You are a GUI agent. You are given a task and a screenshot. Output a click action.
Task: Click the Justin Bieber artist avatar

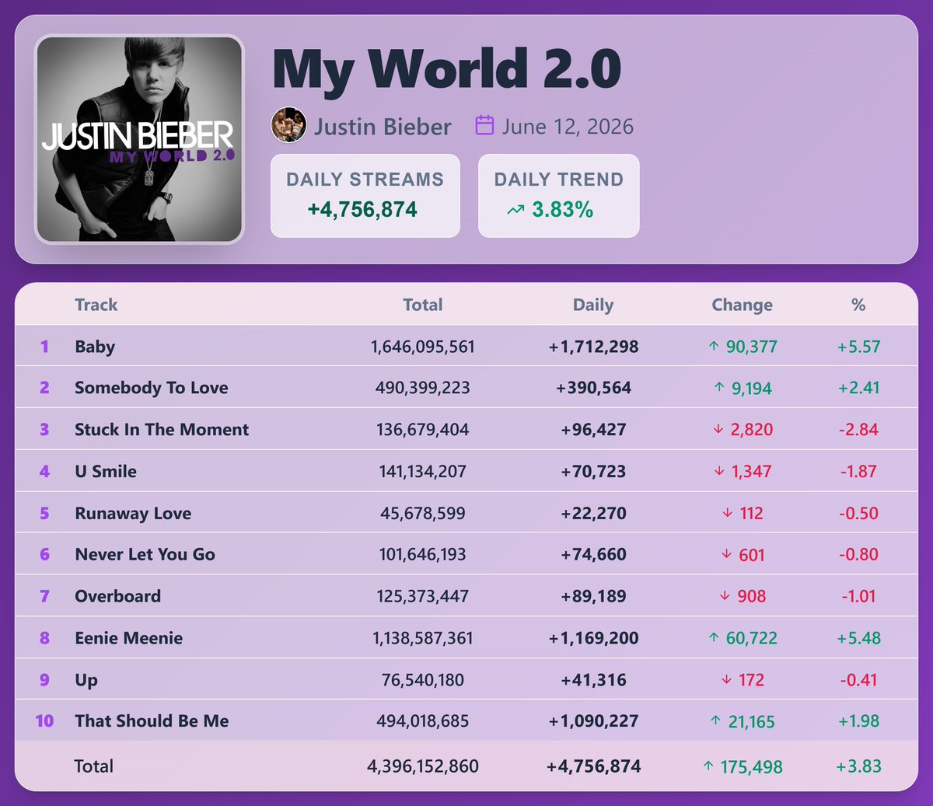(x=288, y=125)
